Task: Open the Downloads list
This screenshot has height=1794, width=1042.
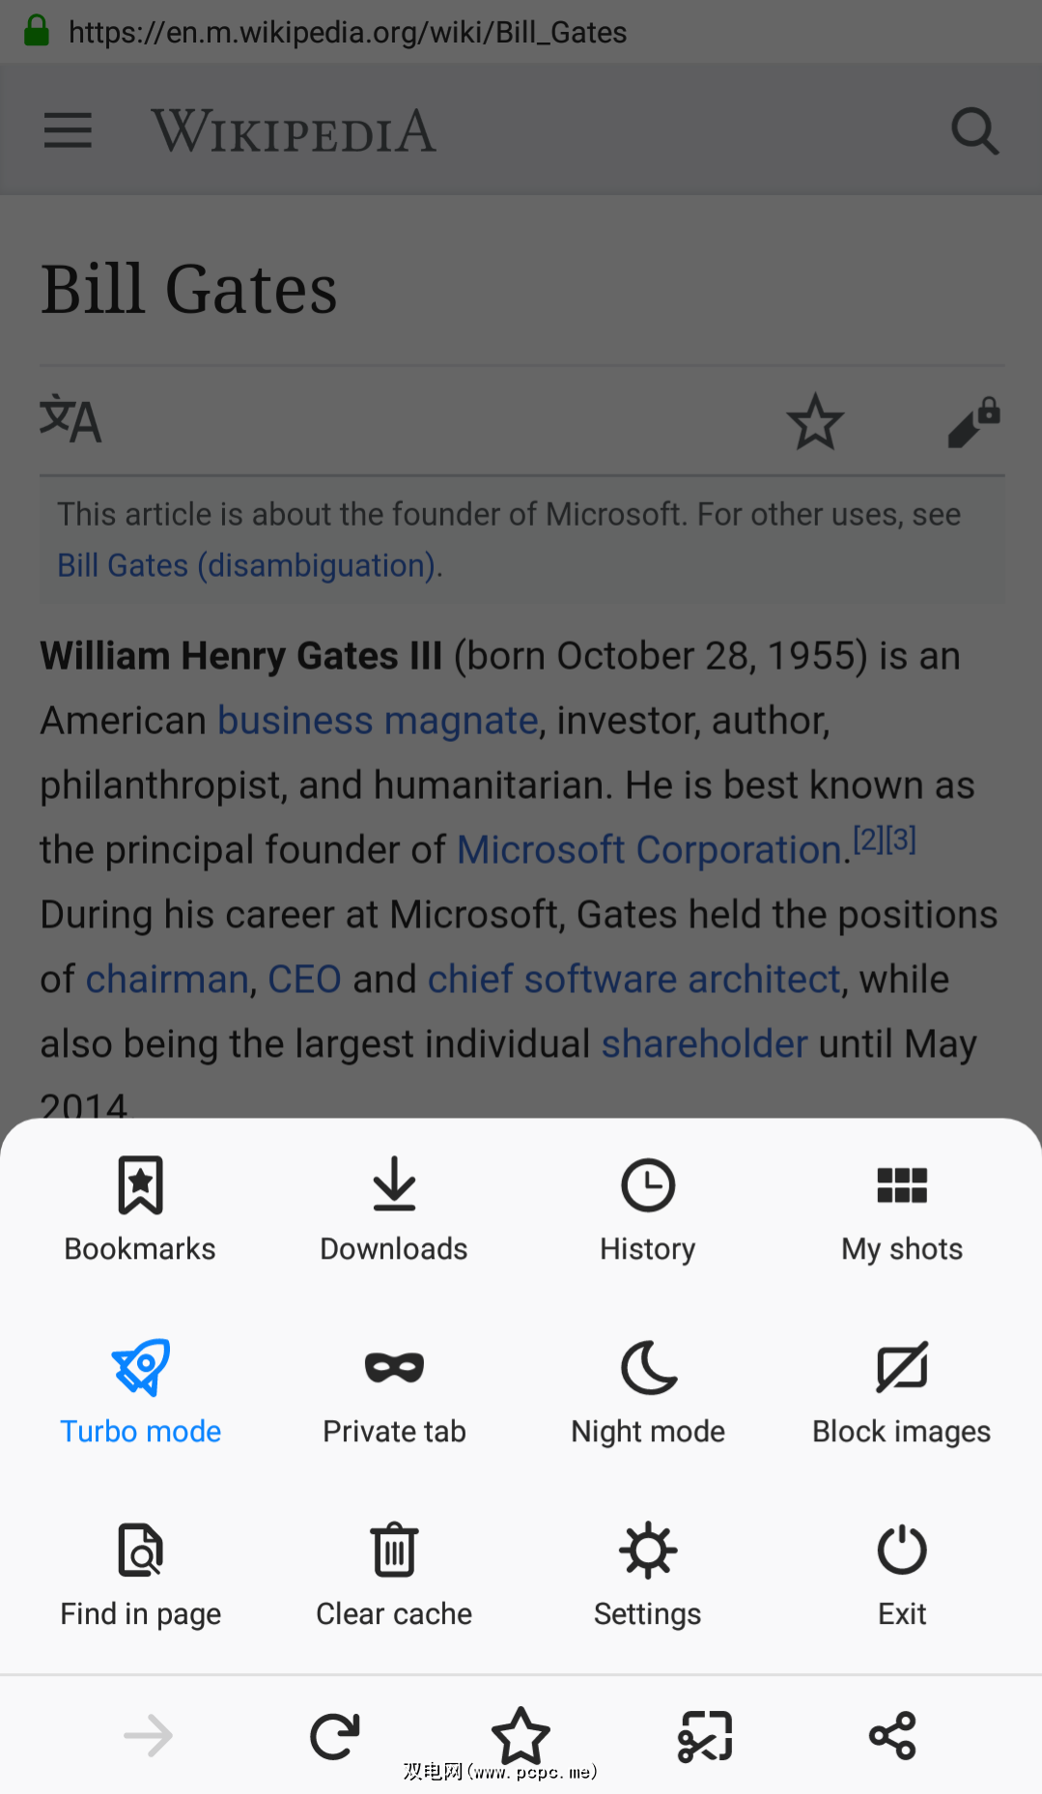Action: 394,1208
